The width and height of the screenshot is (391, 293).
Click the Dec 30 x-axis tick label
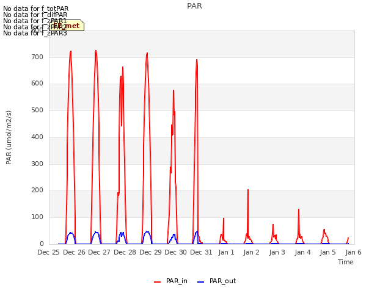pos(175,252)
